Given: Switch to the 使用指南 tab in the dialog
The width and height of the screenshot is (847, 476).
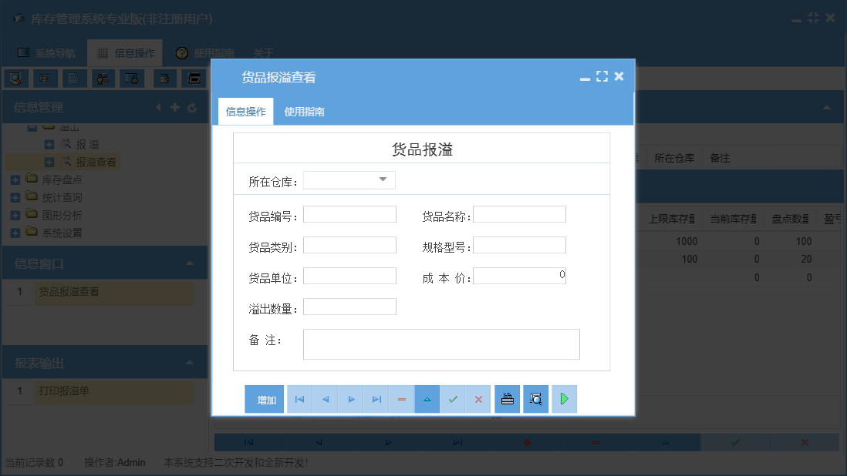Looking at the screenshot, I should pos(305,111).
